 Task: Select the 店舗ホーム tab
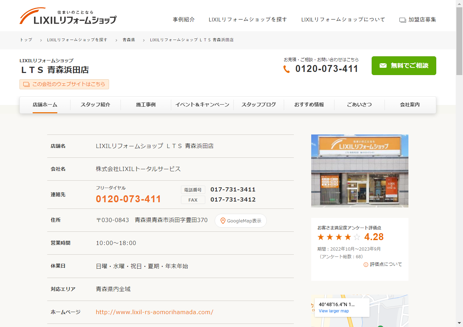pyautogui.click(x=45, y=105)
